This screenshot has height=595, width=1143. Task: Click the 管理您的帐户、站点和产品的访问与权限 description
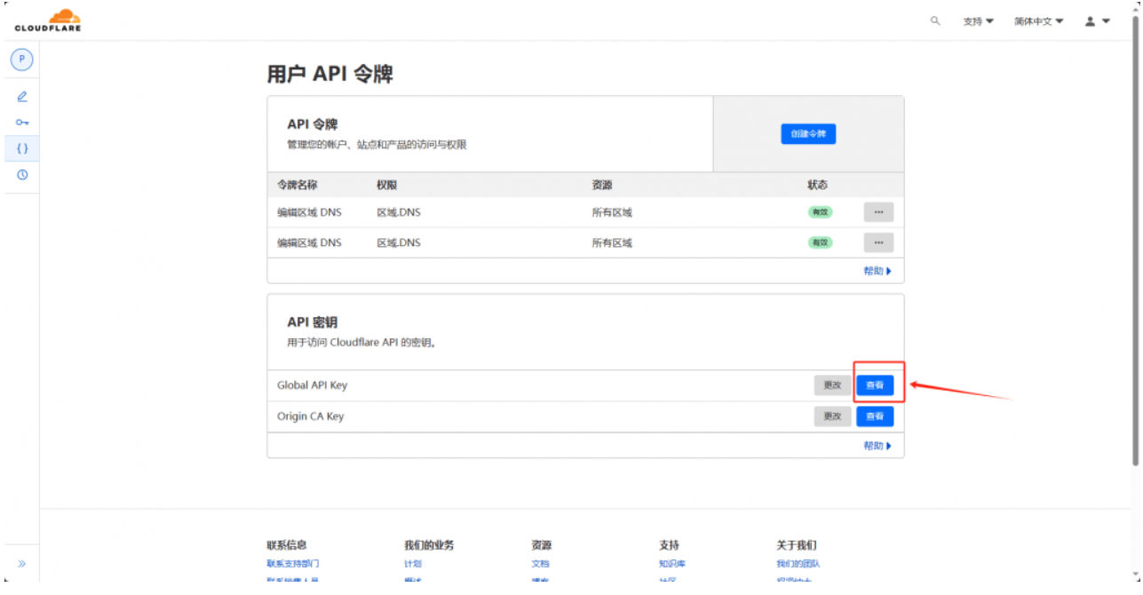click(x=377, y=145)
